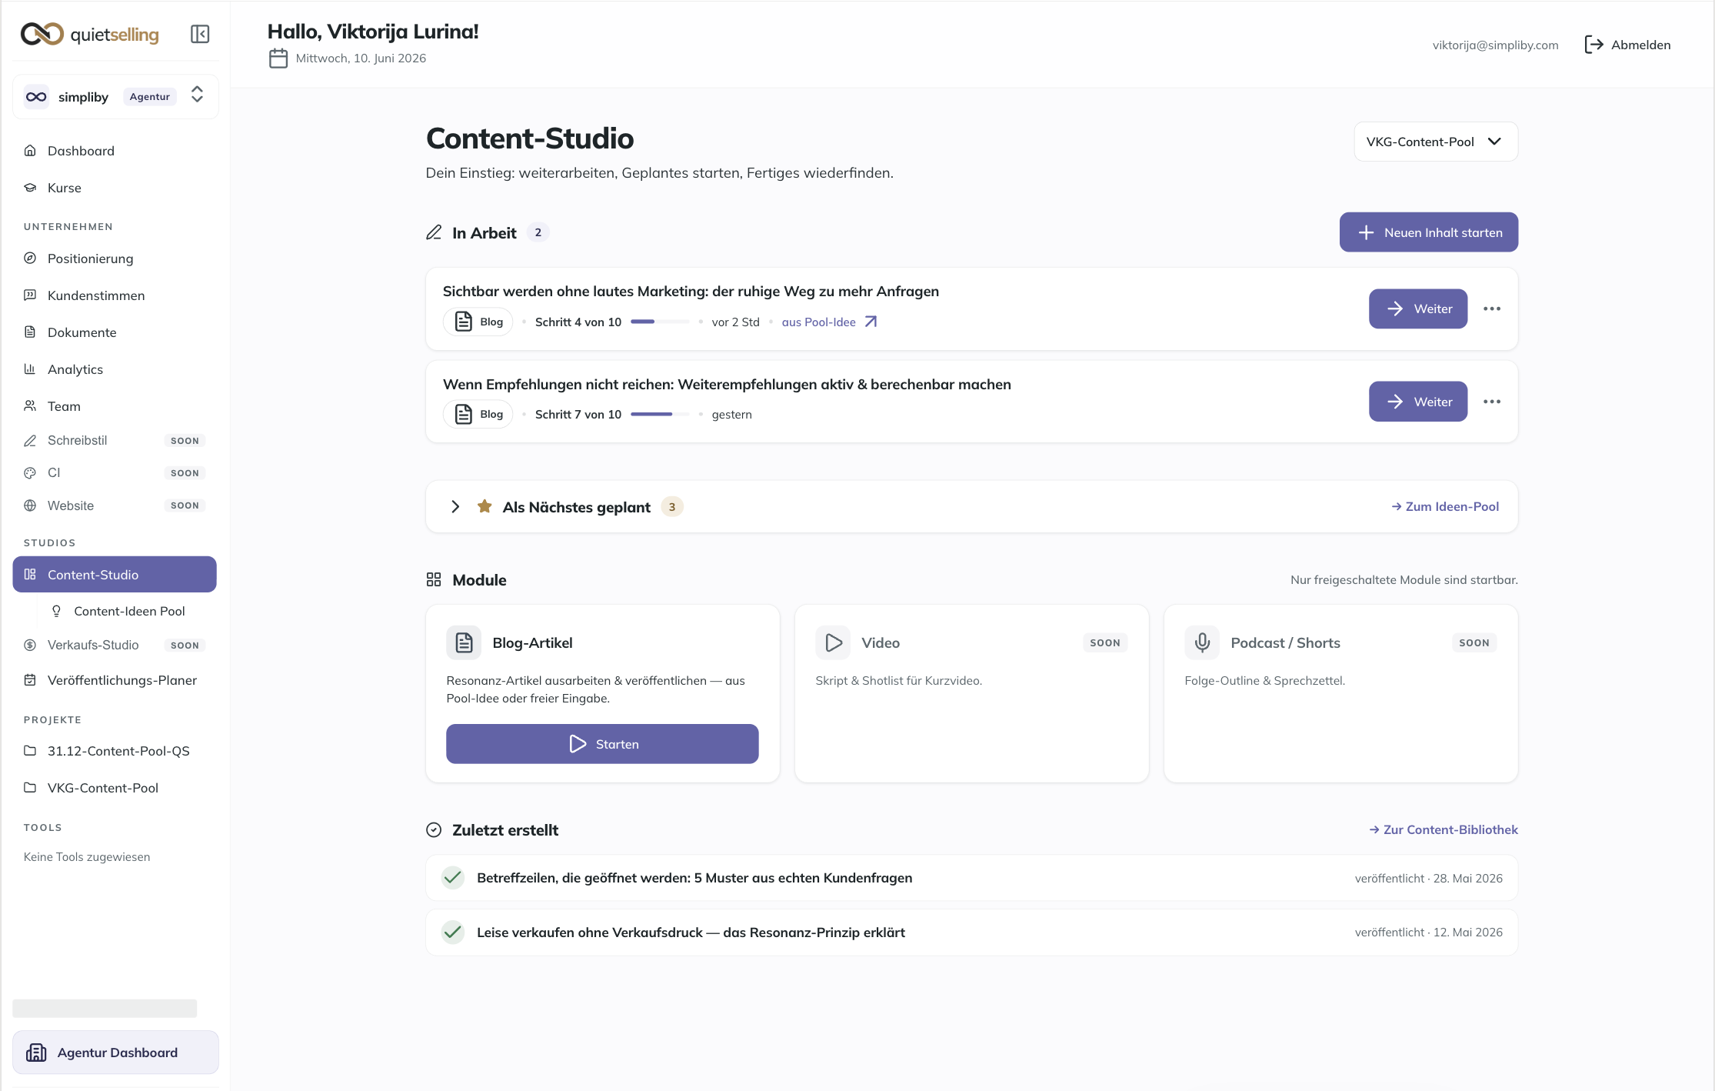The width and height of the screenshot is (1715, 1091).
Task: Follow the Zur Content-Bibliothek link
Action: 1444,829
